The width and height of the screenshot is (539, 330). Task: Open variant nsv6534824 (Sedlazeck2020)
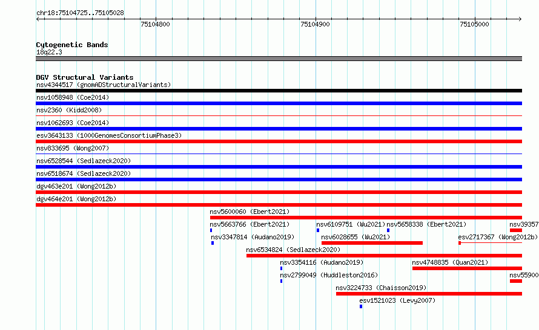(293, 250)
